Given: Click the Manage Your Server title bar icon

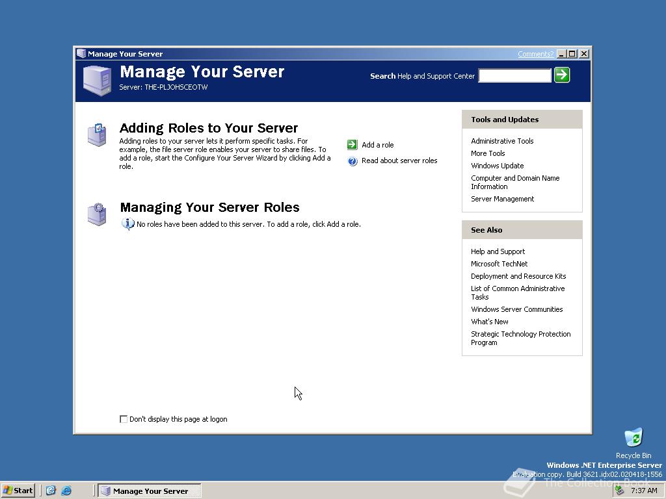Looking at the screenshot, I should tap(81, 53).
